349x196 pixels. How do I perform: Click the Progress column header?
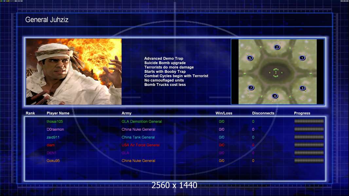click(302, 113)
